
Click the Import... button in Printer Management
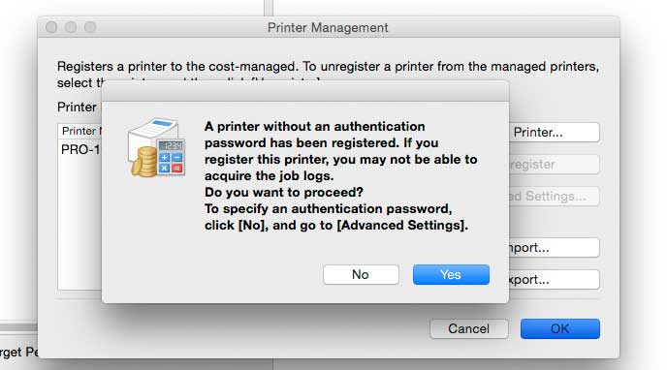(x=555, y=248)
